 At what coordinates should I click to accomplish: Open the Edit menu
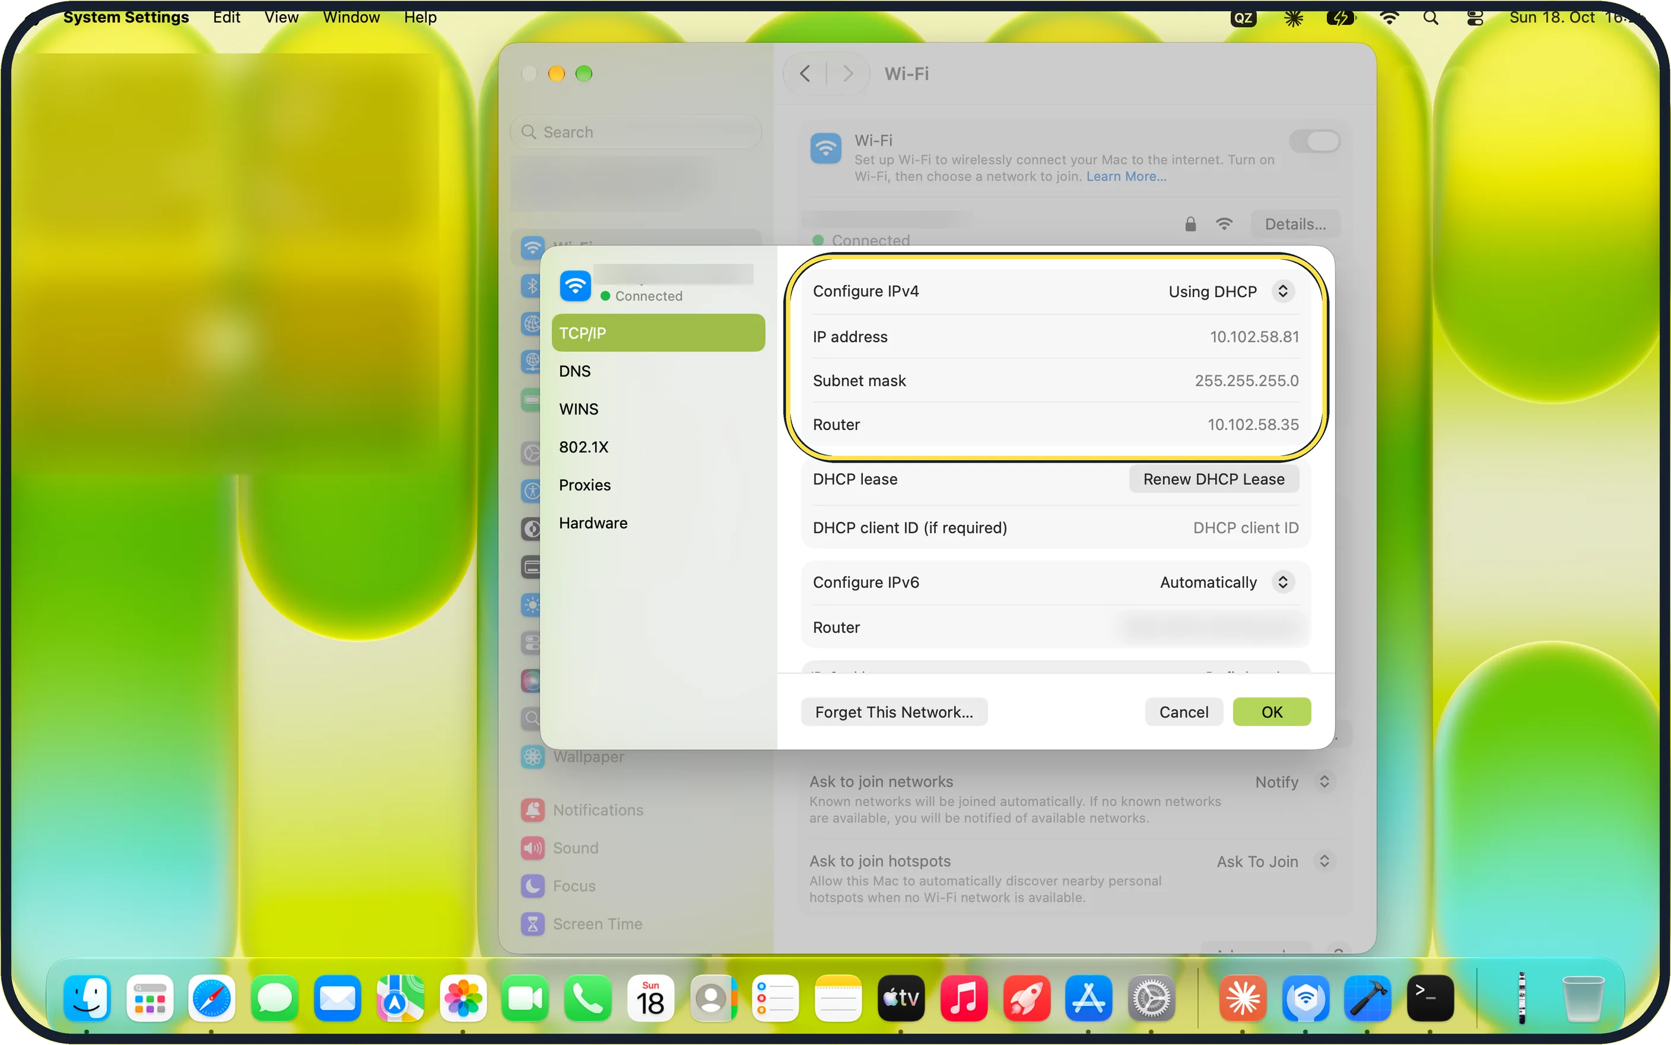click(x=226, y=17)
